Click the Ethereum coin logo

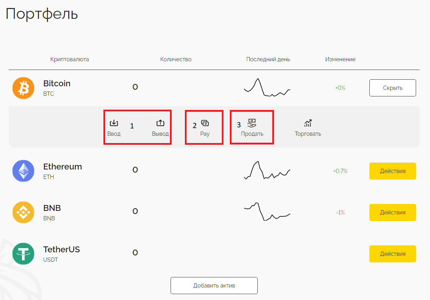(x=23, y=171)
